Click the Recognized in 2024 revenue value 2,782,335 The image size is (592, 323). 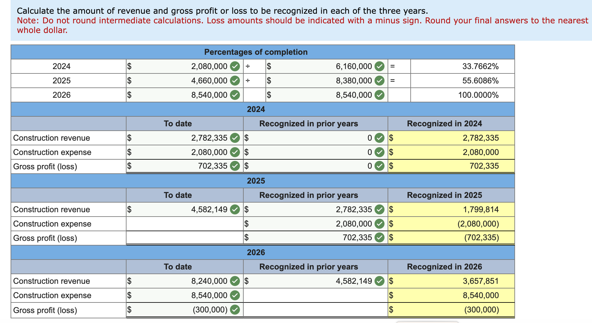coord(481,138)
